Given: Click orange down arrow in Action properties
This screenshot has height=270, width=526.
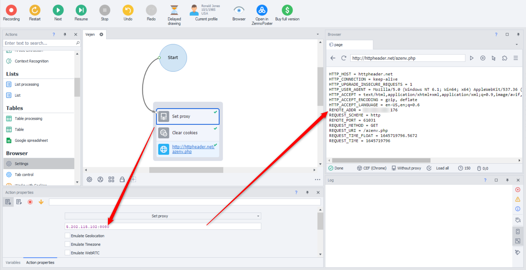Looking at the screenshot, I should [x=41, y=202].
